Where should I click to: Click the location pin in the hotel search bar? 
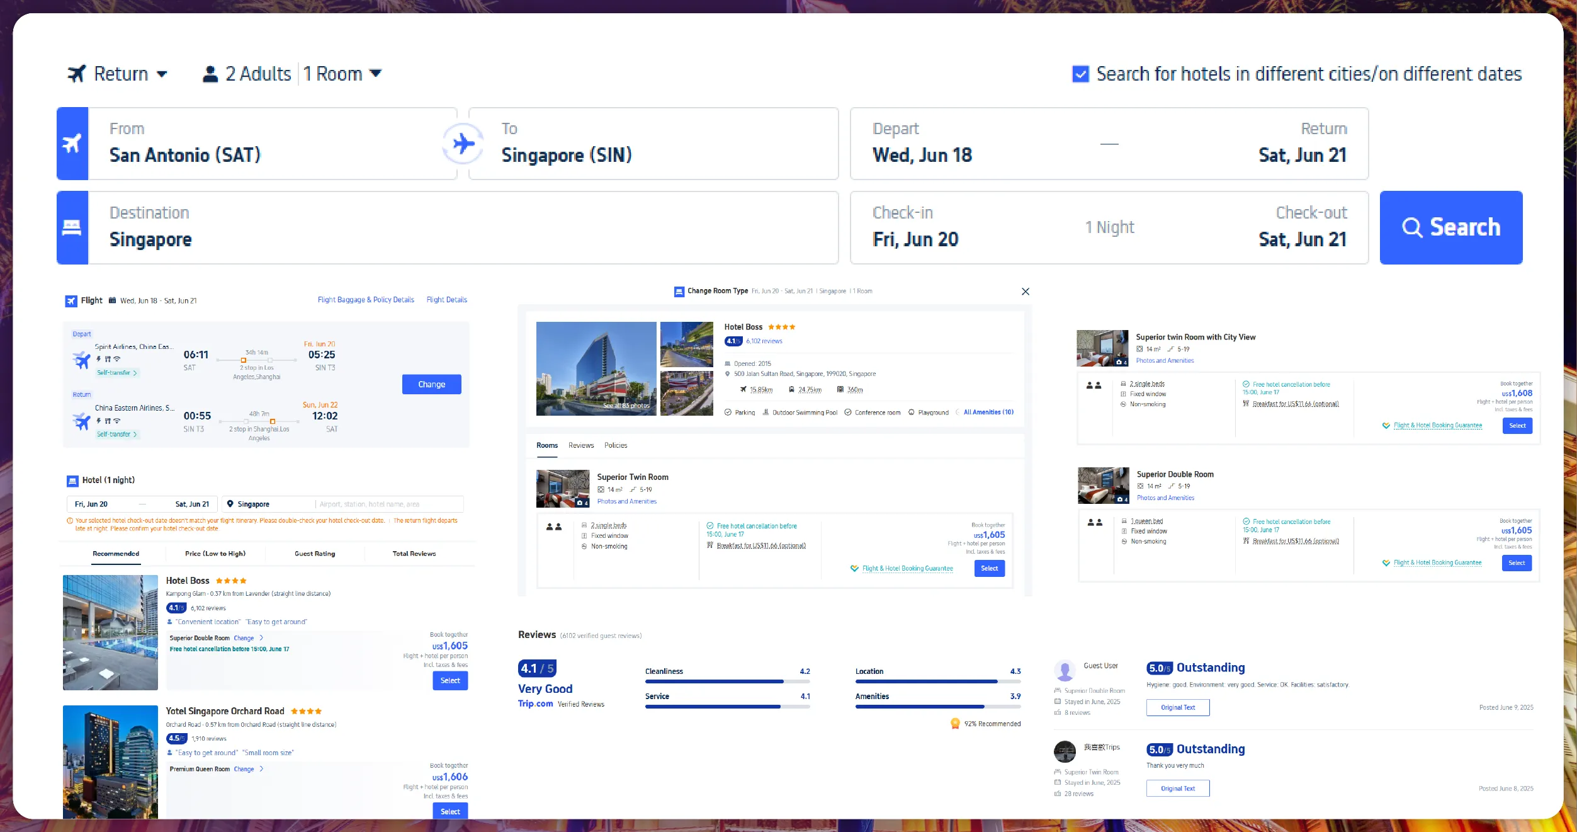[x=231, y=504]
